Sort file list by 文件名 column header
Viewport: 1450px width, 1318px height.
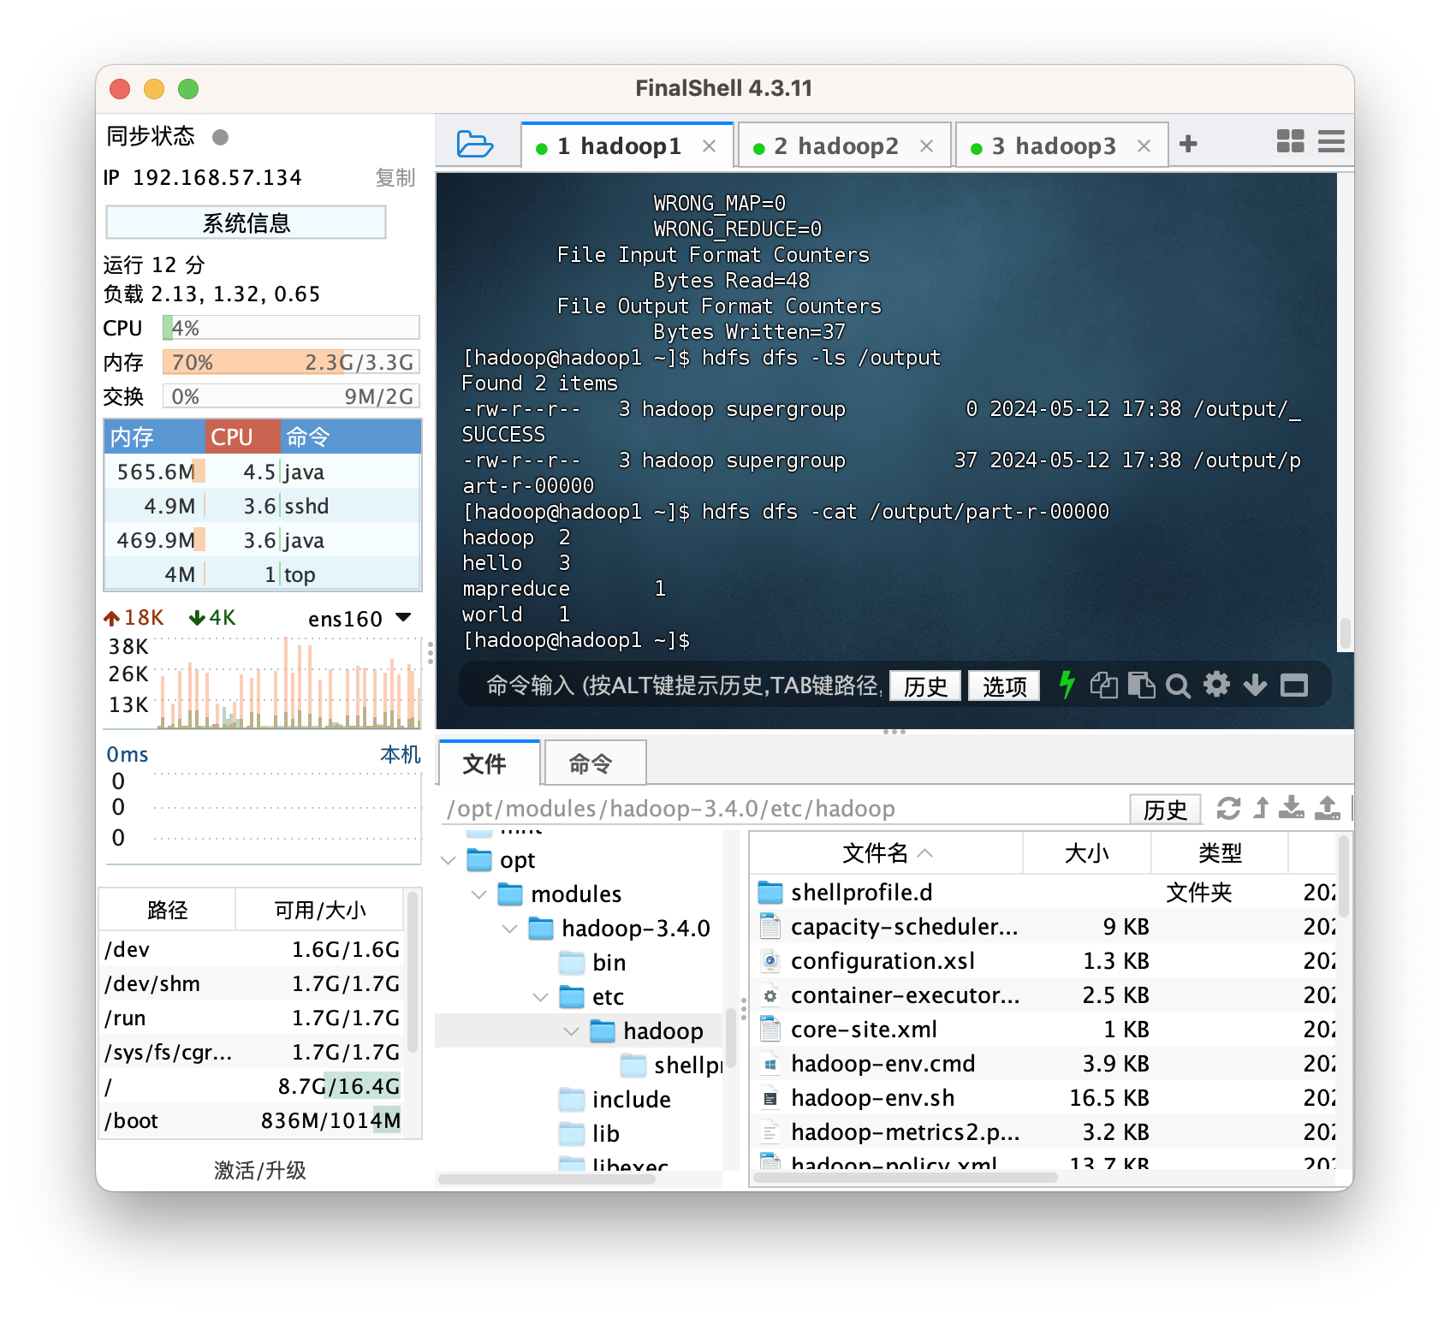click(x=887, y=852)
